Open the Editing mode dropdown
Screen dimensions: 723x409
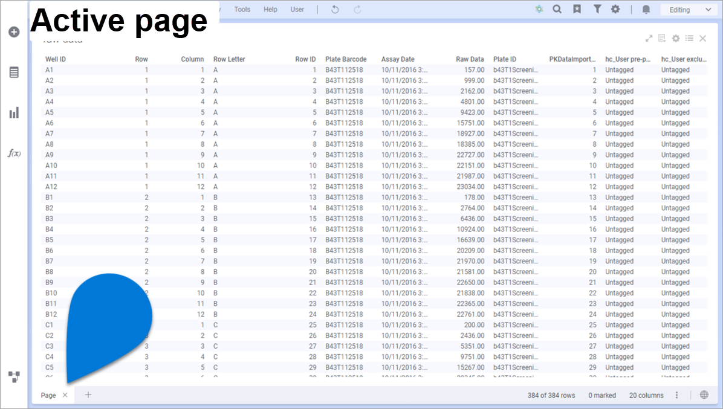(x=688, y=10)
